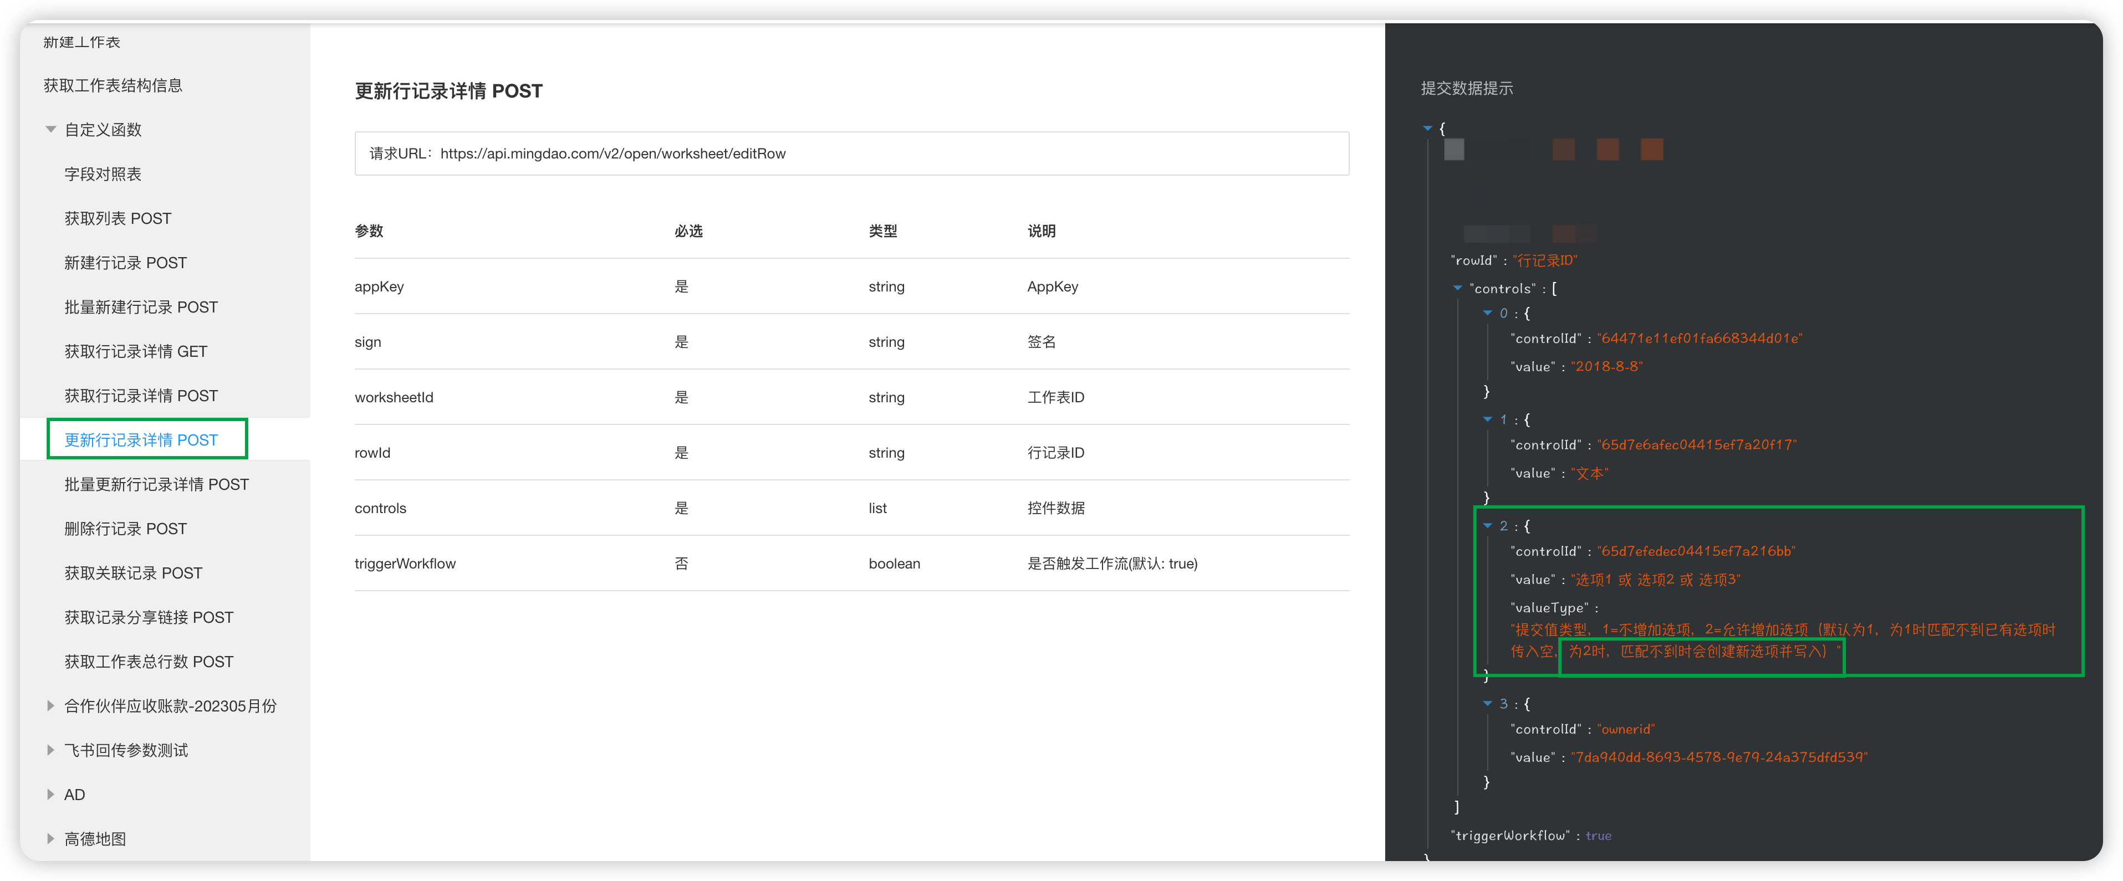This screenshot has height=881, width=2123.
Task: Expand the 飞书回传参数测试 folder
Action: tap(51, 750)
